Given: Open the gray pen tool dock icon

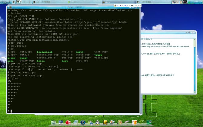Looking at the screenshot, I should 127,122.
